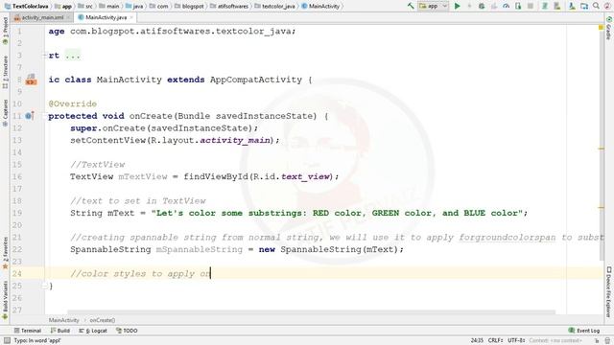Click the 'Typo: In word appl' status message

[x=37, y=341]
